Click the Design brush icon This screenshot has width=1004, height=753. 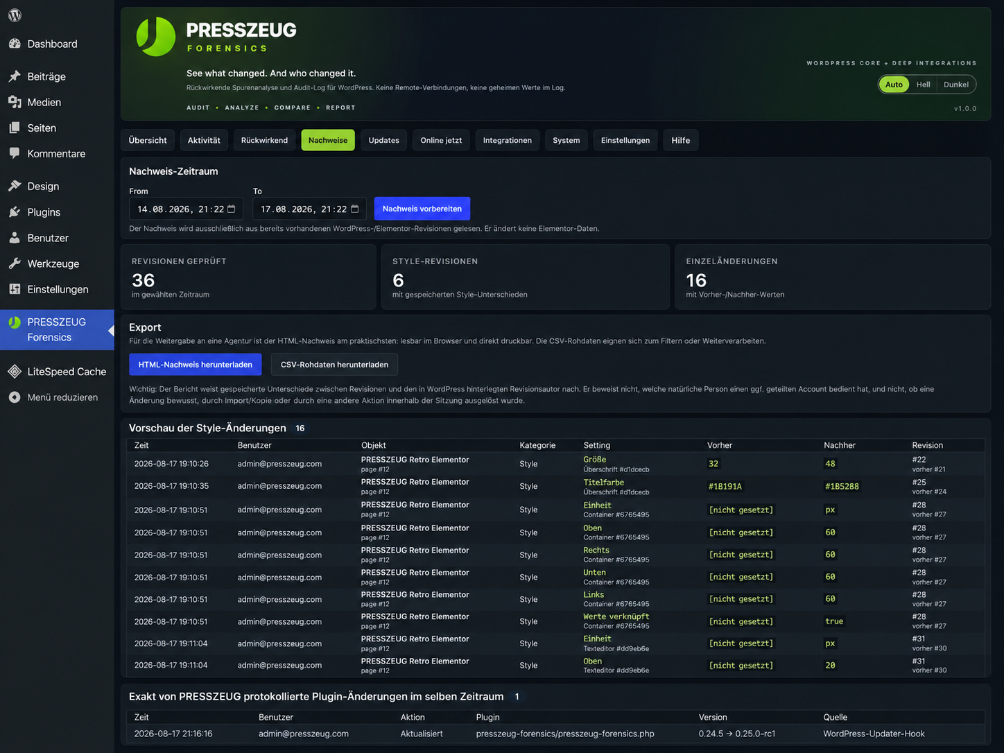coord(15,186)
